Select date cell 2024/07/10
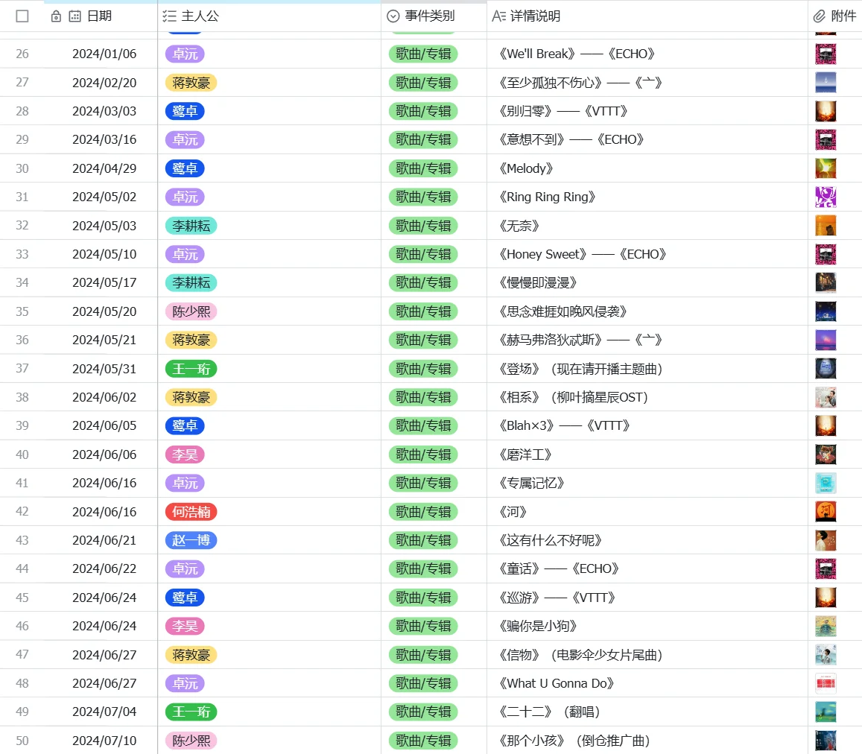 pyautogui.click(x=101, y=741)
